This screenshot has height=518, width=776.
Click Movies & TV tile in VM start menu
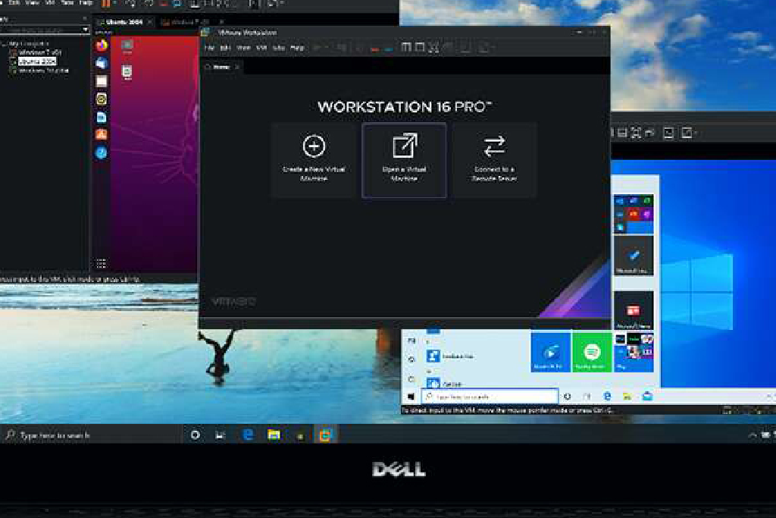[550, 353]
